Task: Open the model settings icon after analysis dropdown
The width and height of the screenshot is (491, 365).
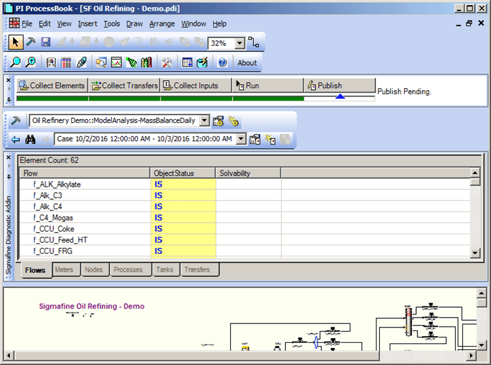Action: (x=218, y=121)
